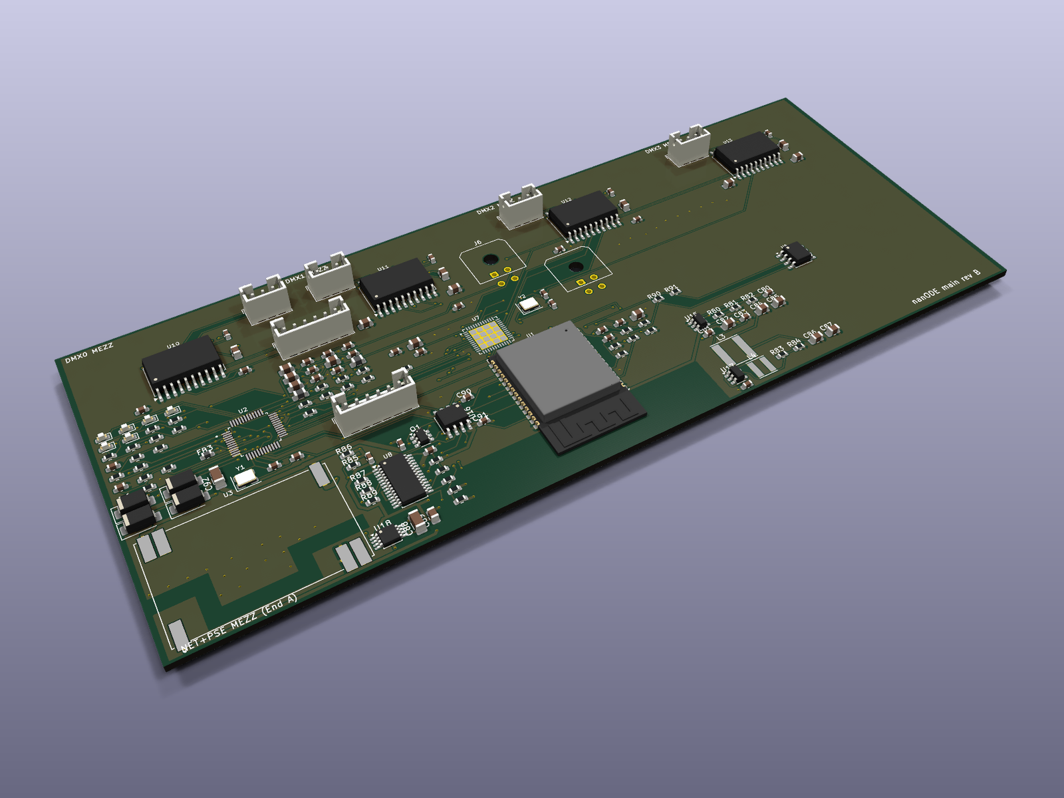Click the U3 silkscreen label

point(227,494)
